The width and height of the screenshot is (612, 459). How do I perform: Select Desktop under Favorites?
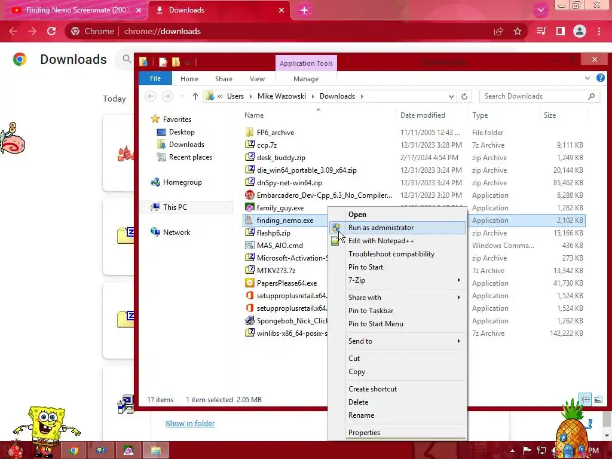pos(182,132)
